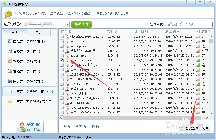Click the 快速查找 search field
The width and height of the screenshot is (216, 140).
(189, 24)
